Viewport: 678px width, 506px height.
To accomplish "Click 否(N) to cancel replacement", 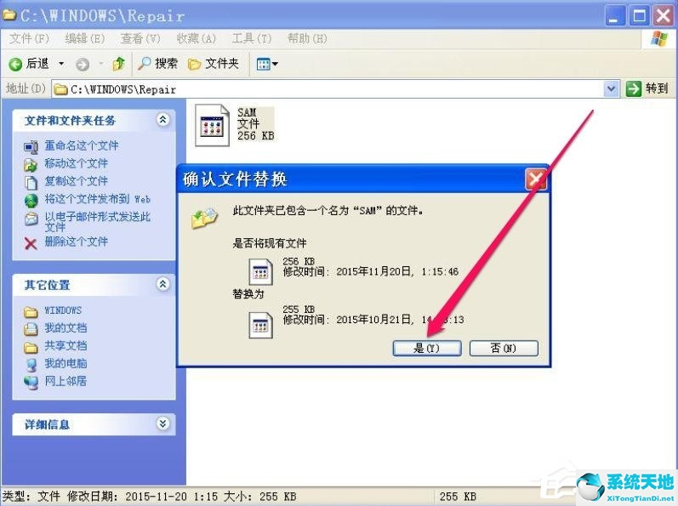I will 504,349.
